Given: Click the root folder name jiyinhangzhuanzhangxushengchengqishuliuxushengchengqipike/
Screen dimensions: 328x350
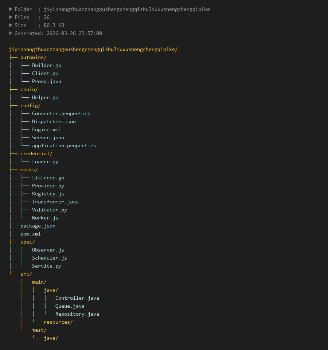Looking at the screenshot, I should [x=93, y=49].
